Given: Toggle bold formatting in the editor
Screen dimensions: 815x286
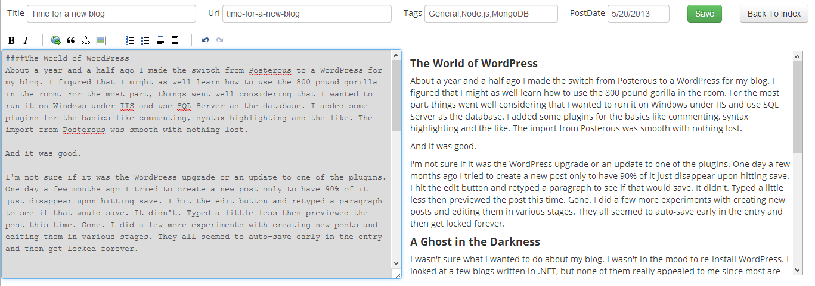Looking at the screenshot, I should click(x=11, y=40).
